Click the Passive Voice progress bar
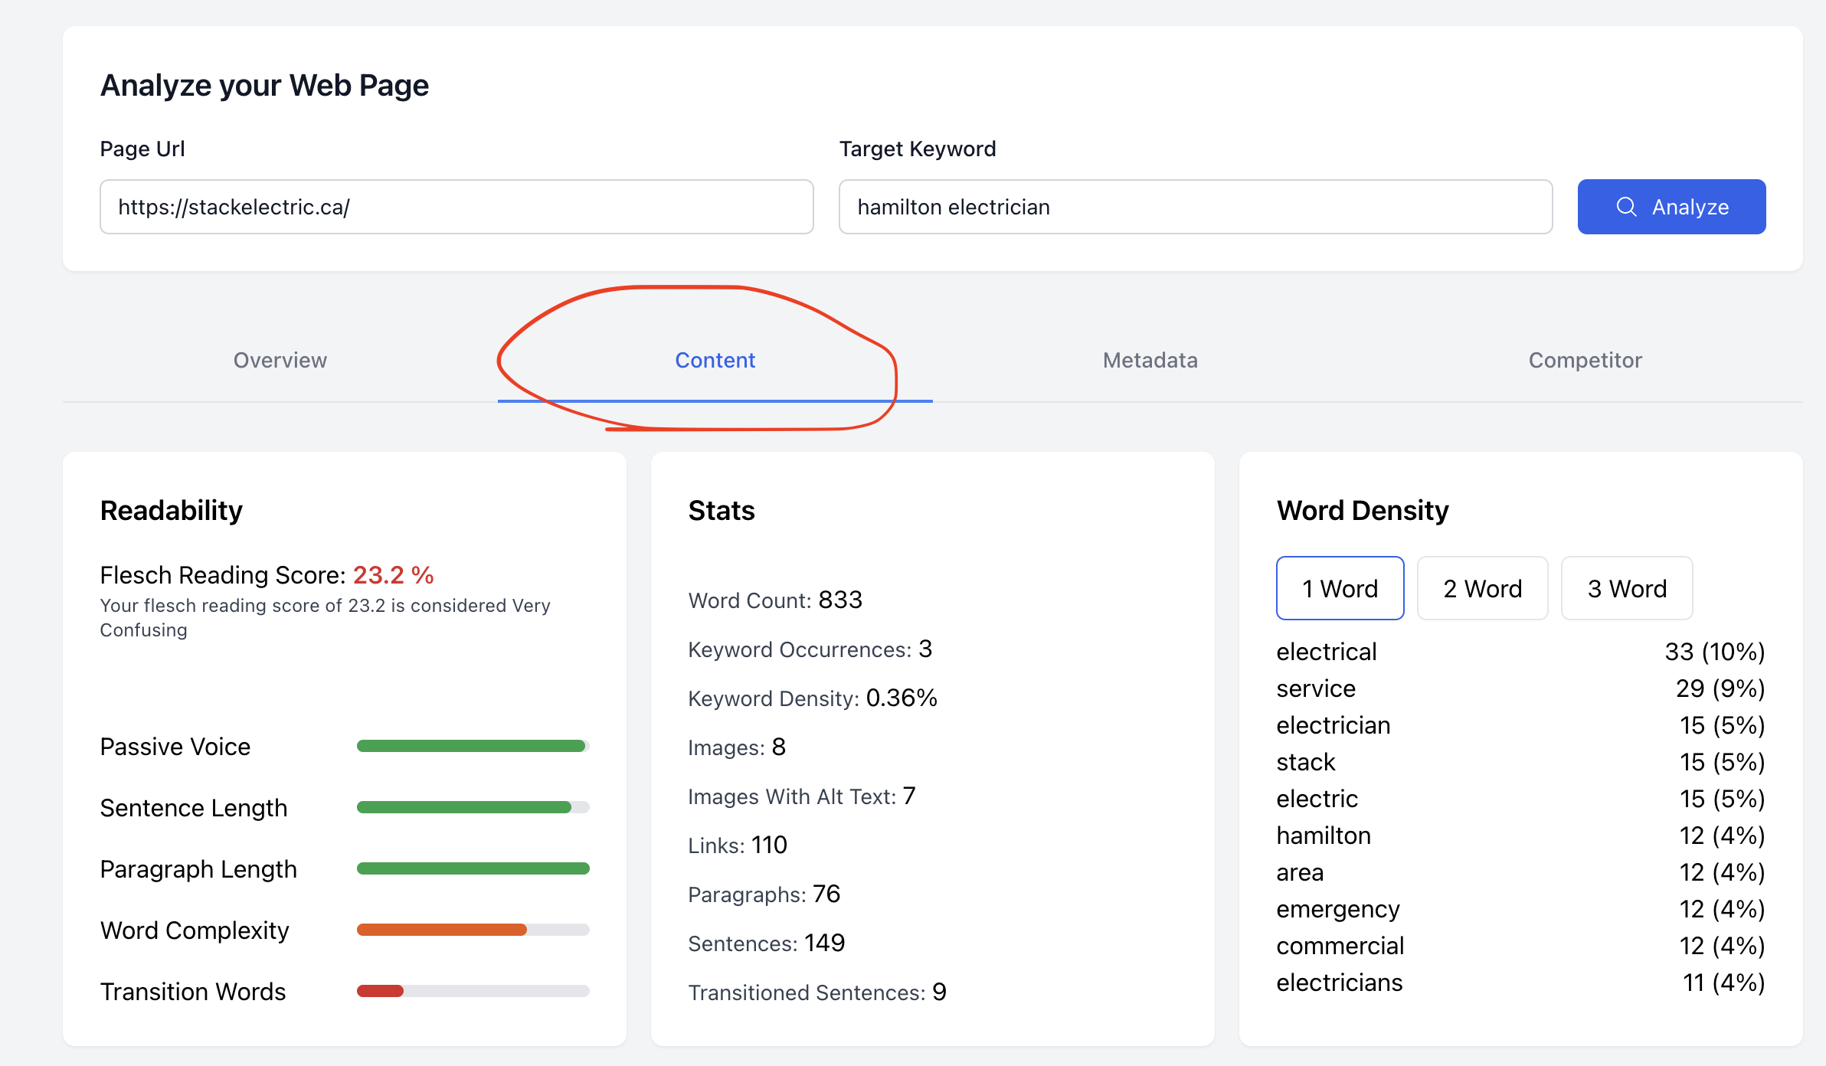Viewport: 1826px width, 1066px height. point(473,746)
